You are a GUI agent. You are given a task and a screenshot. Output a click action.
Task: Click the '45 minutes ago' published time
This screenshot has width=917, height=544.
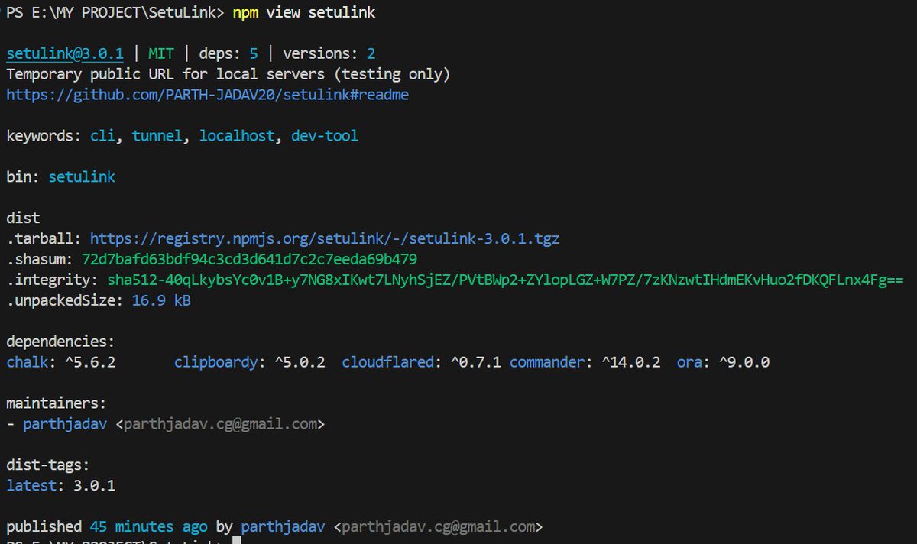point(148,526)
